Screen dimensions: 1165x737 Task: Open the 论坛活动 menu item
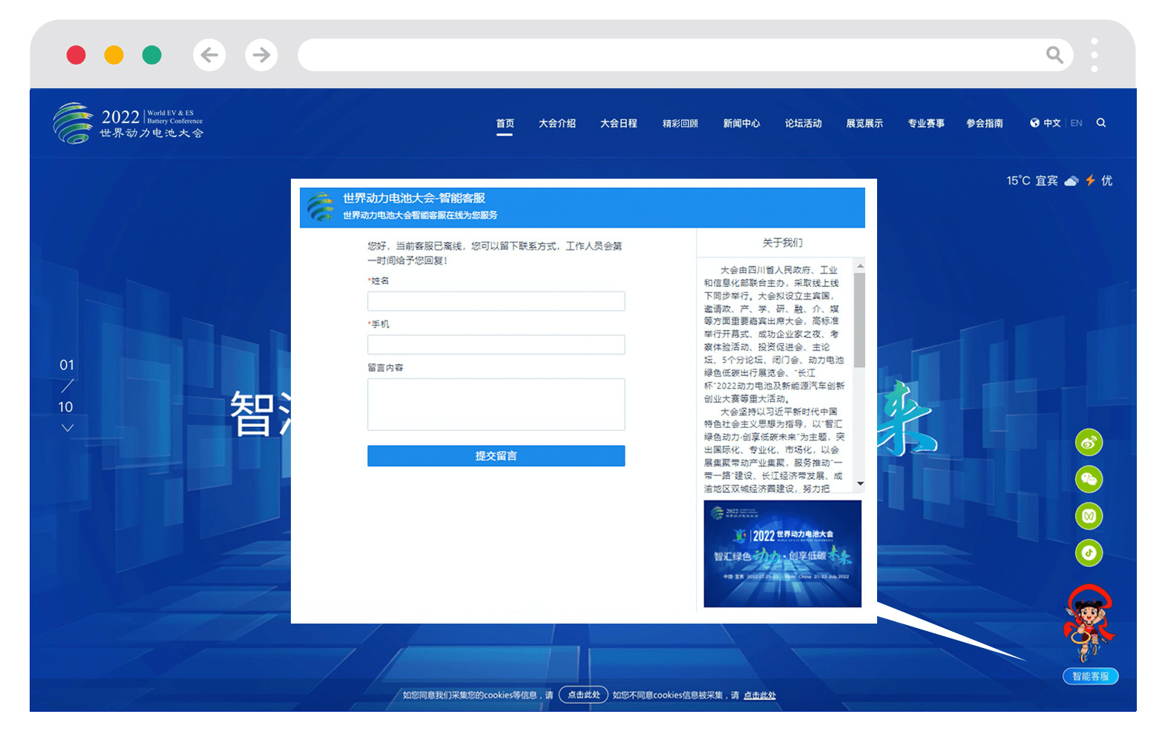(804, 123)
